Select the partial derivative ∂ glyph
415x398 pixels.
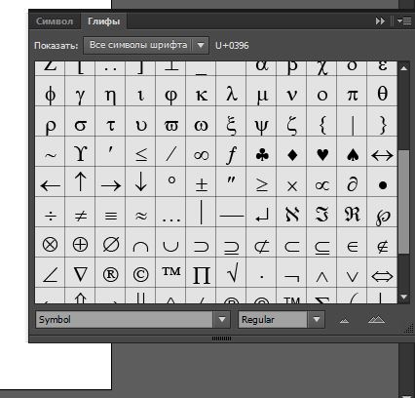click(x=353, y=182)
